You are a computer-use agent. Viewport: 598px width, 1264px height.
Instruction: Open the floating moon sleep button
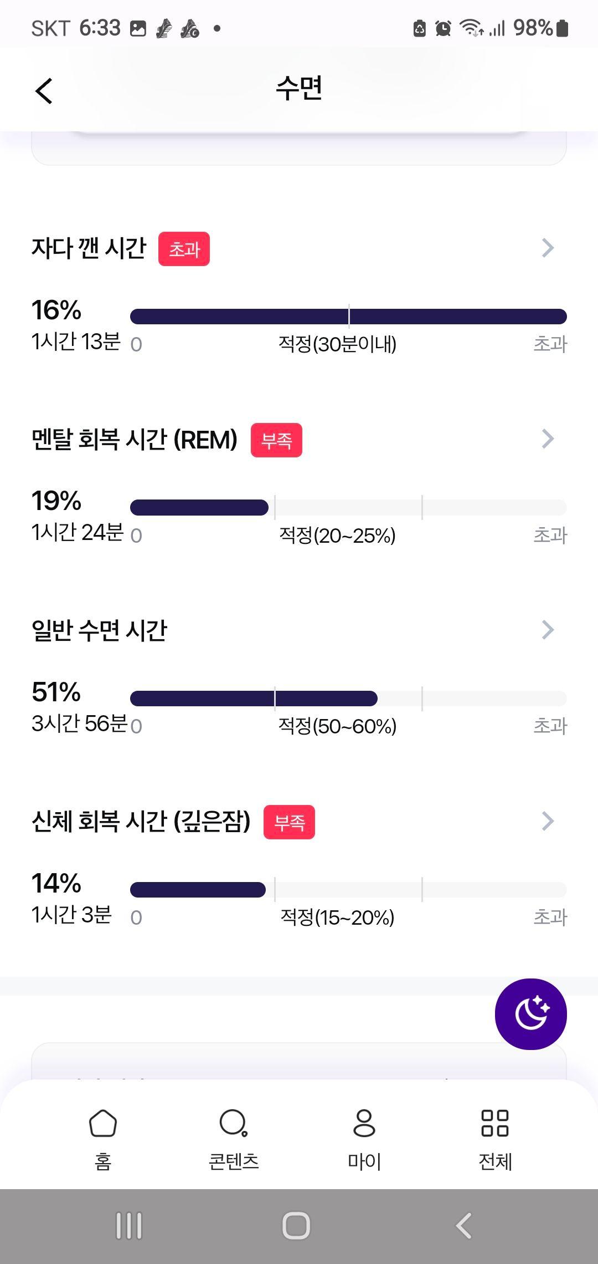(x=530, y=1014)
